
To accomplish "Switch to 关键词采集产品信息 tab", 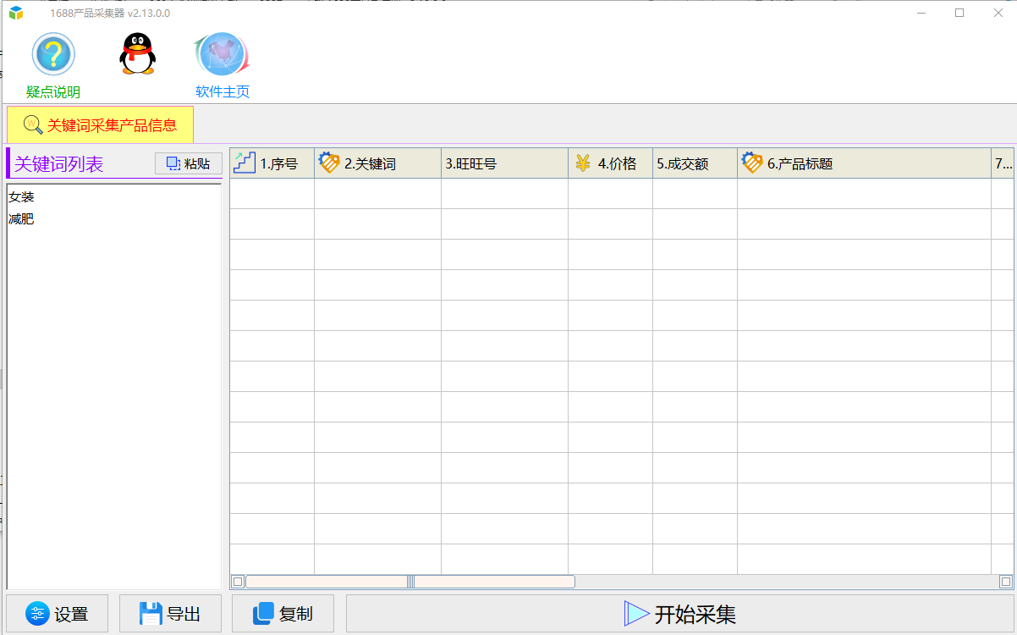I will (x=101, y=125).
